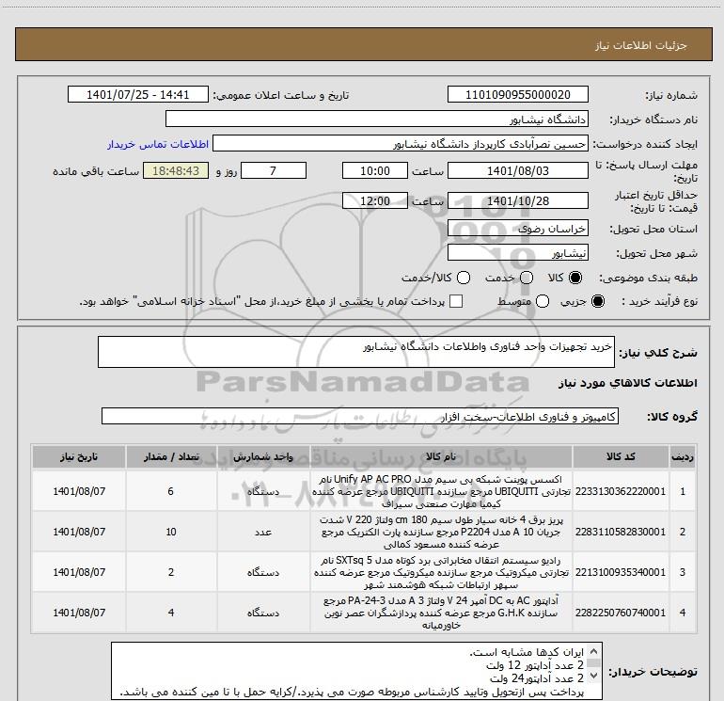724x701 pixels.
Task: Click the requester field حسین نصرآبادی
Action: tap(401, 144)
